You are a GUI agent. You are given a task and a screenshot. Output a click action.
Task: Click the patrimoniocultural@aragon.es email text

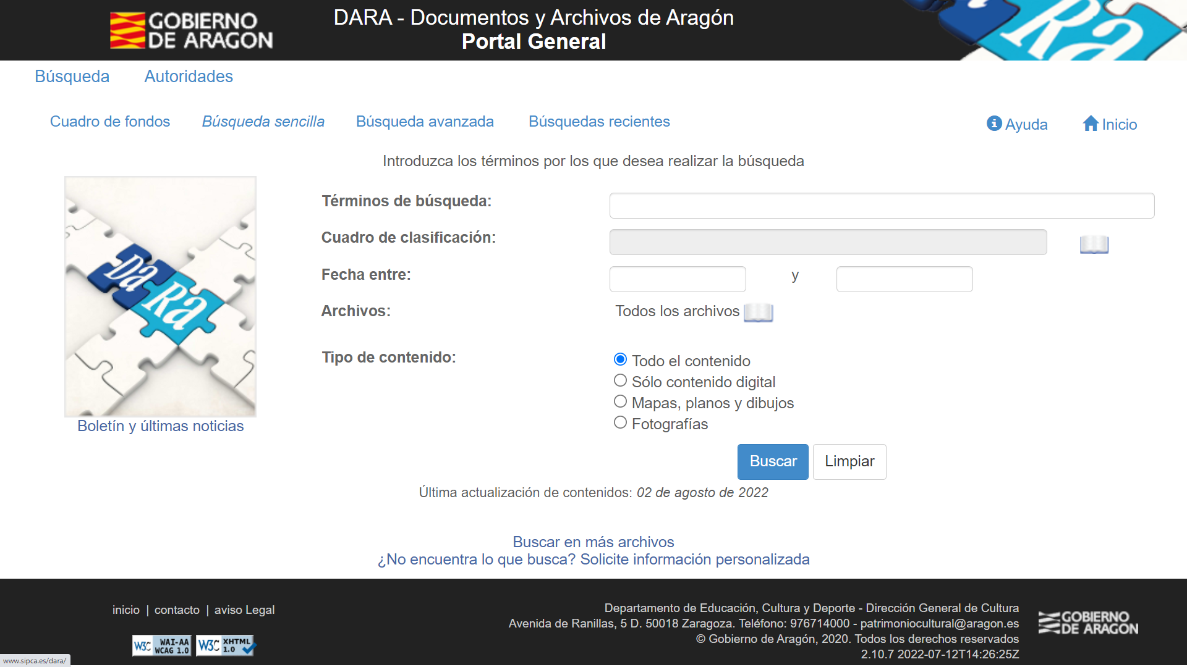click(x=940, y=624)
